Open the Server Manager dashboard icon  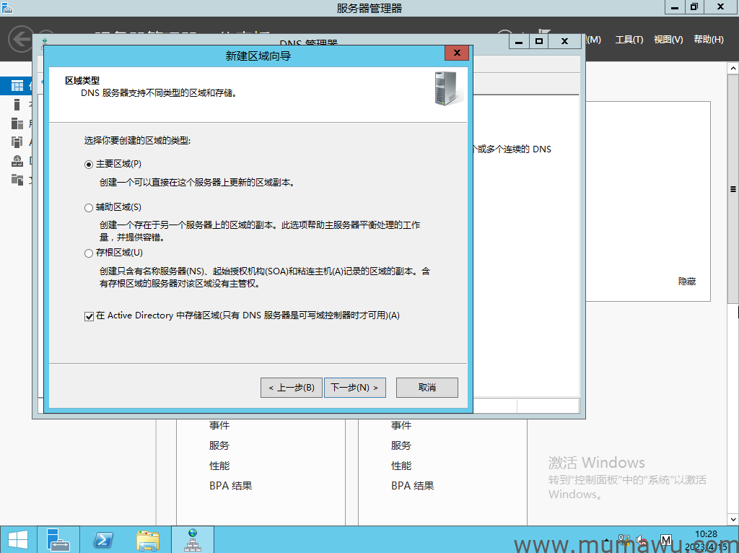tap(16, 85)
